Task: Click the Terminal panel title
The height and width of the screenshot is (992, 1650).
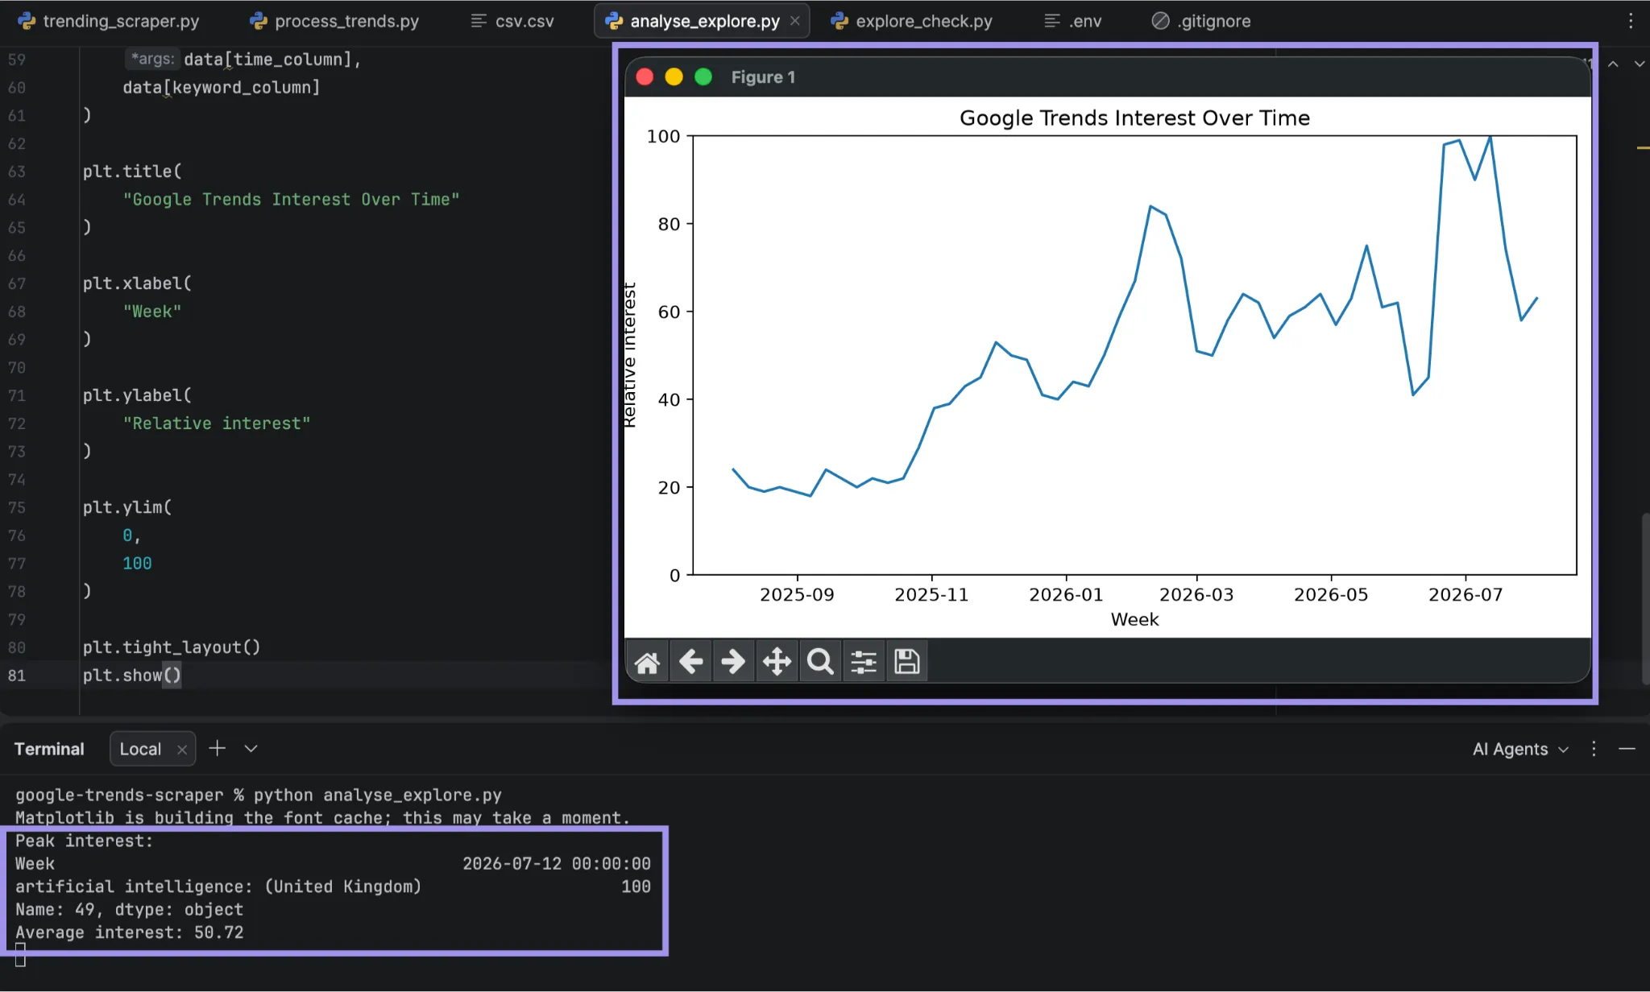Action: [x=49, y=749]
